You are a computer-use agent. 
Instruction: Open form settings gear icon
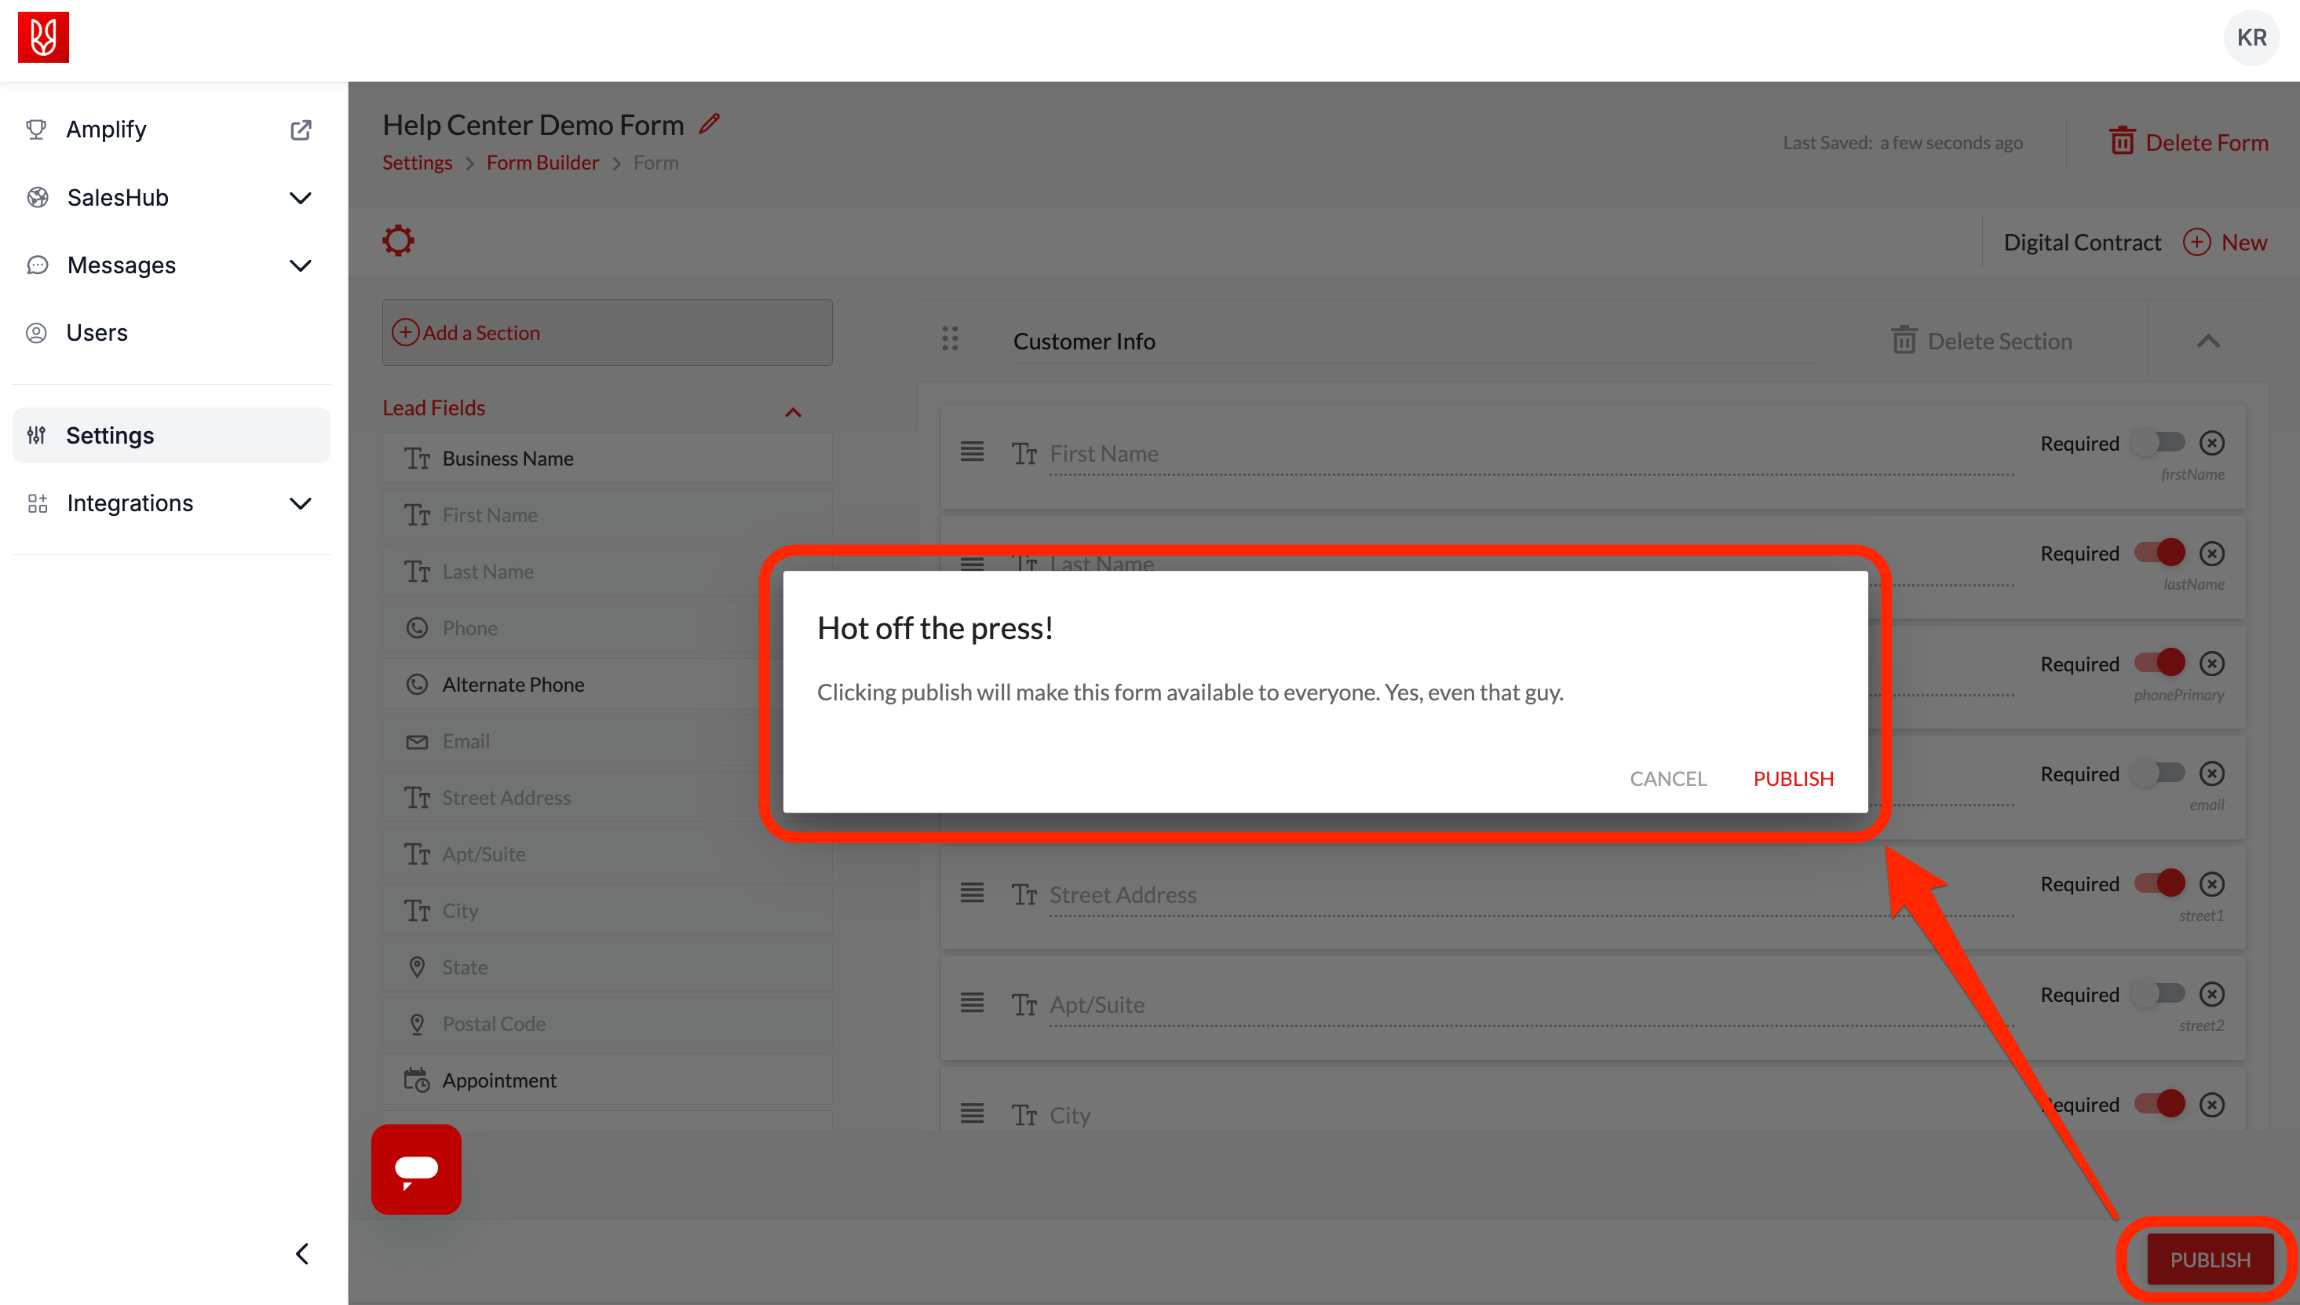(398, 240)
